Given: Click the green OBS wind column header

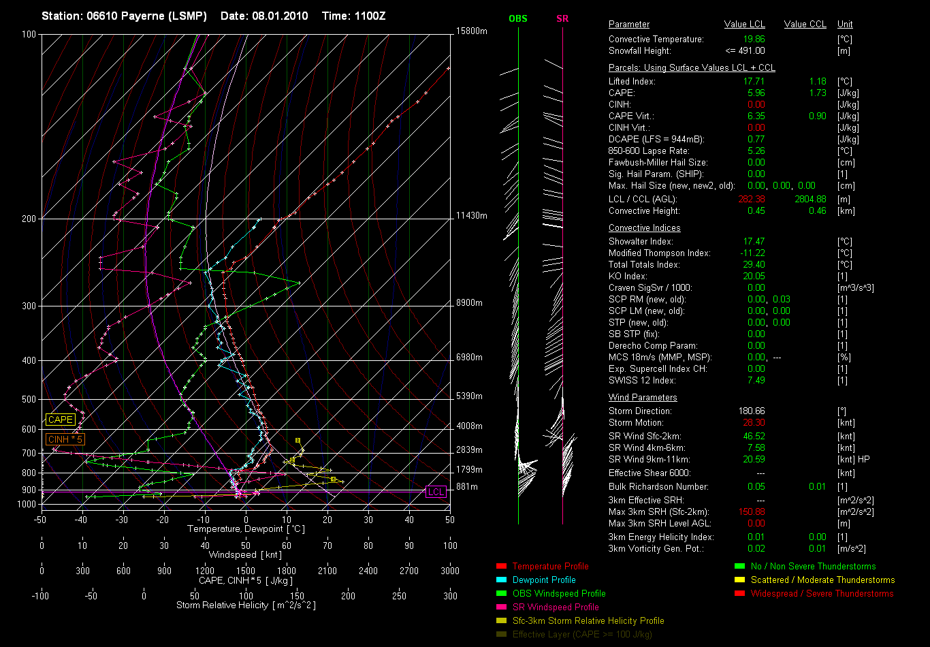Looking at the screenshot, I should tap(518, 18).
